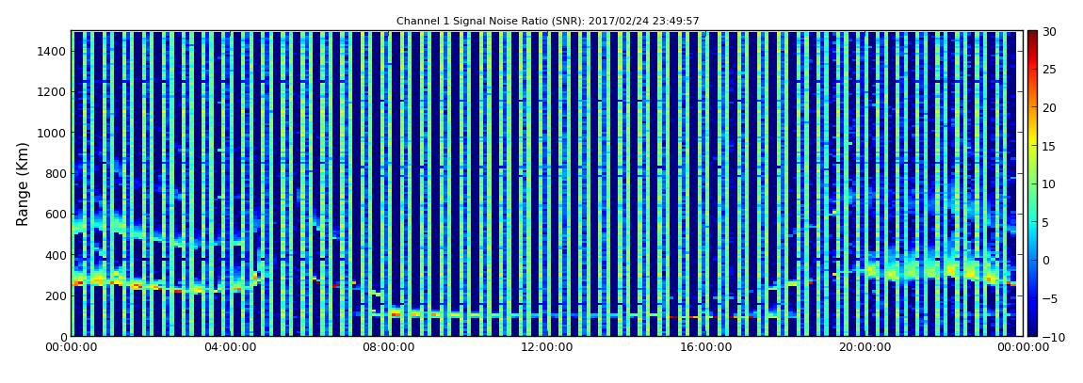This screenshot has height=383, width=1083.
Task: Click the '600' range tick label
Action: (56, 214)
